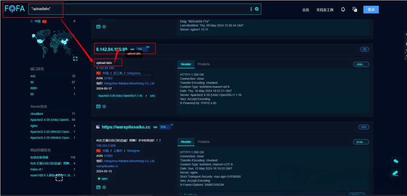Expand the 中国 country entry chevron
Viewport: 407px width, 196px height.
coord(31,21)
